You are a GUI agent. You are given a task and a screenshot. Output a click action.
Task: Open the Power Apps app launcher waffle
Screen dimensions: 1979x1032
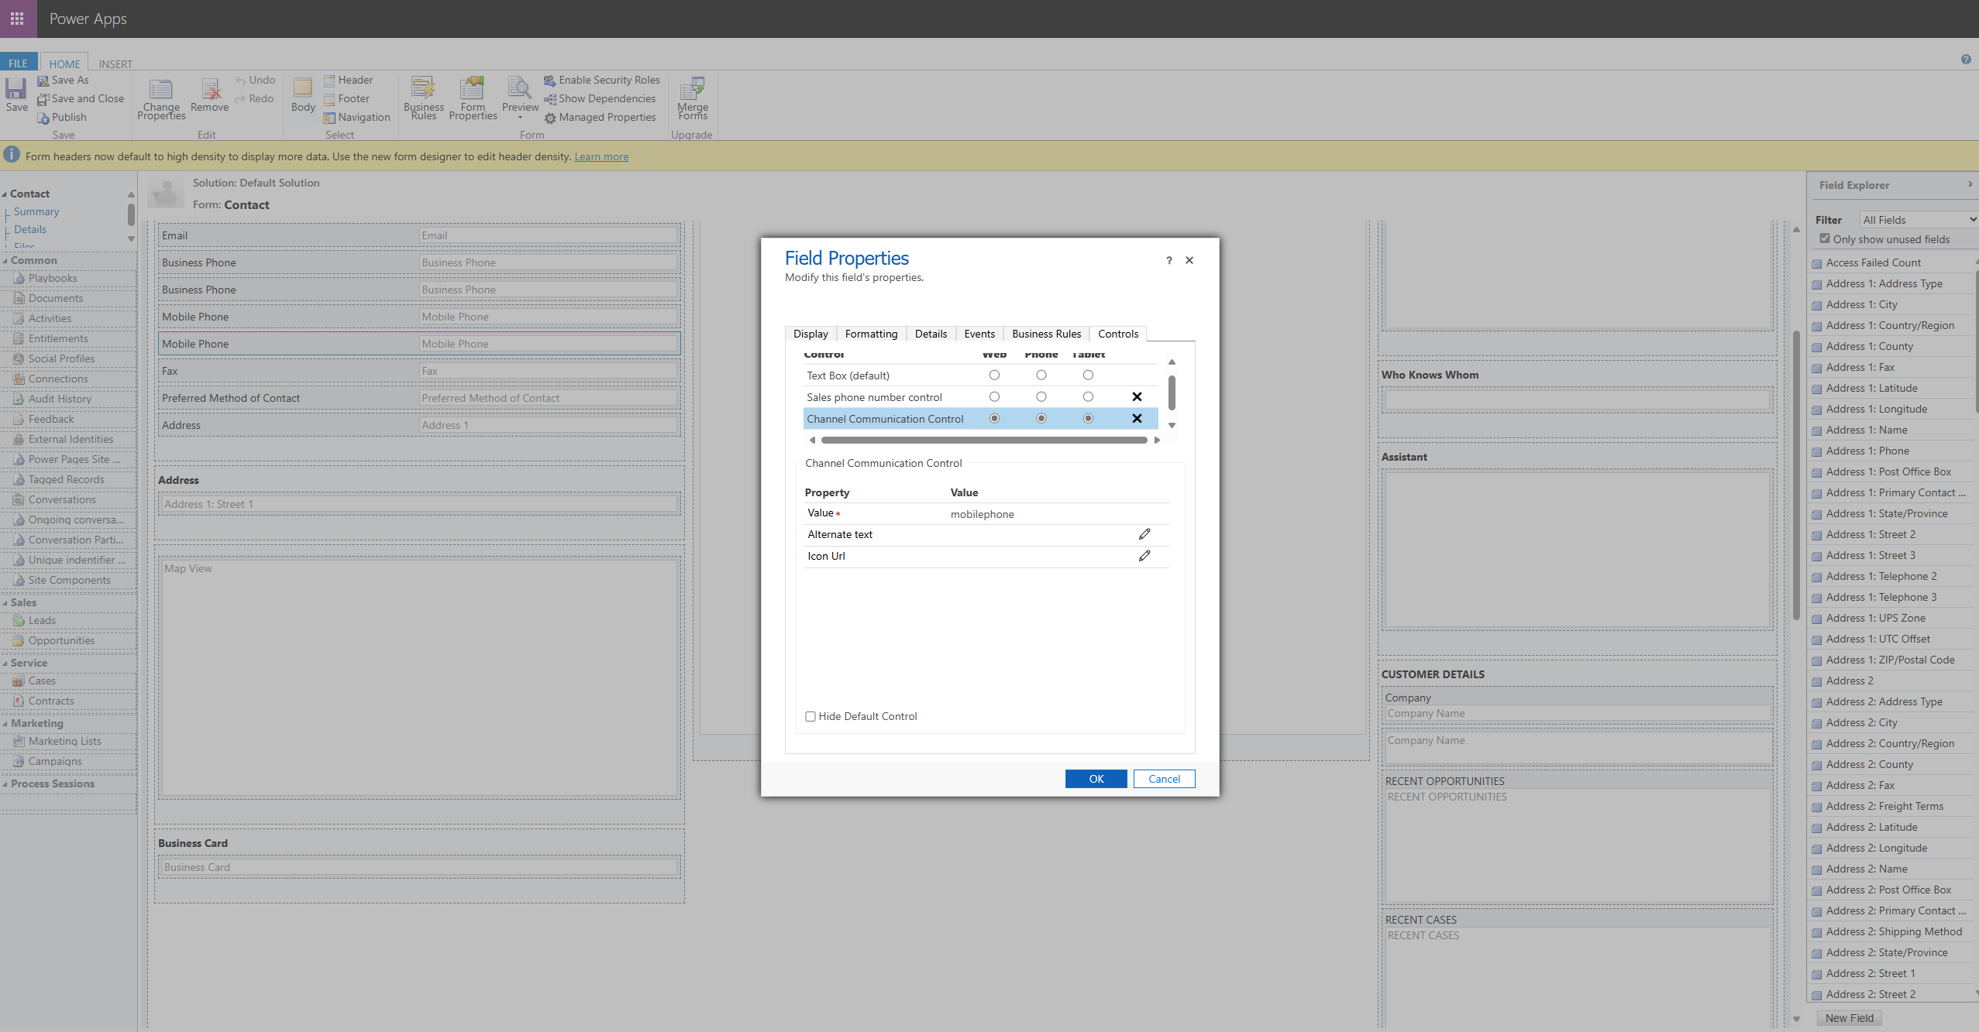coord(17,19)
